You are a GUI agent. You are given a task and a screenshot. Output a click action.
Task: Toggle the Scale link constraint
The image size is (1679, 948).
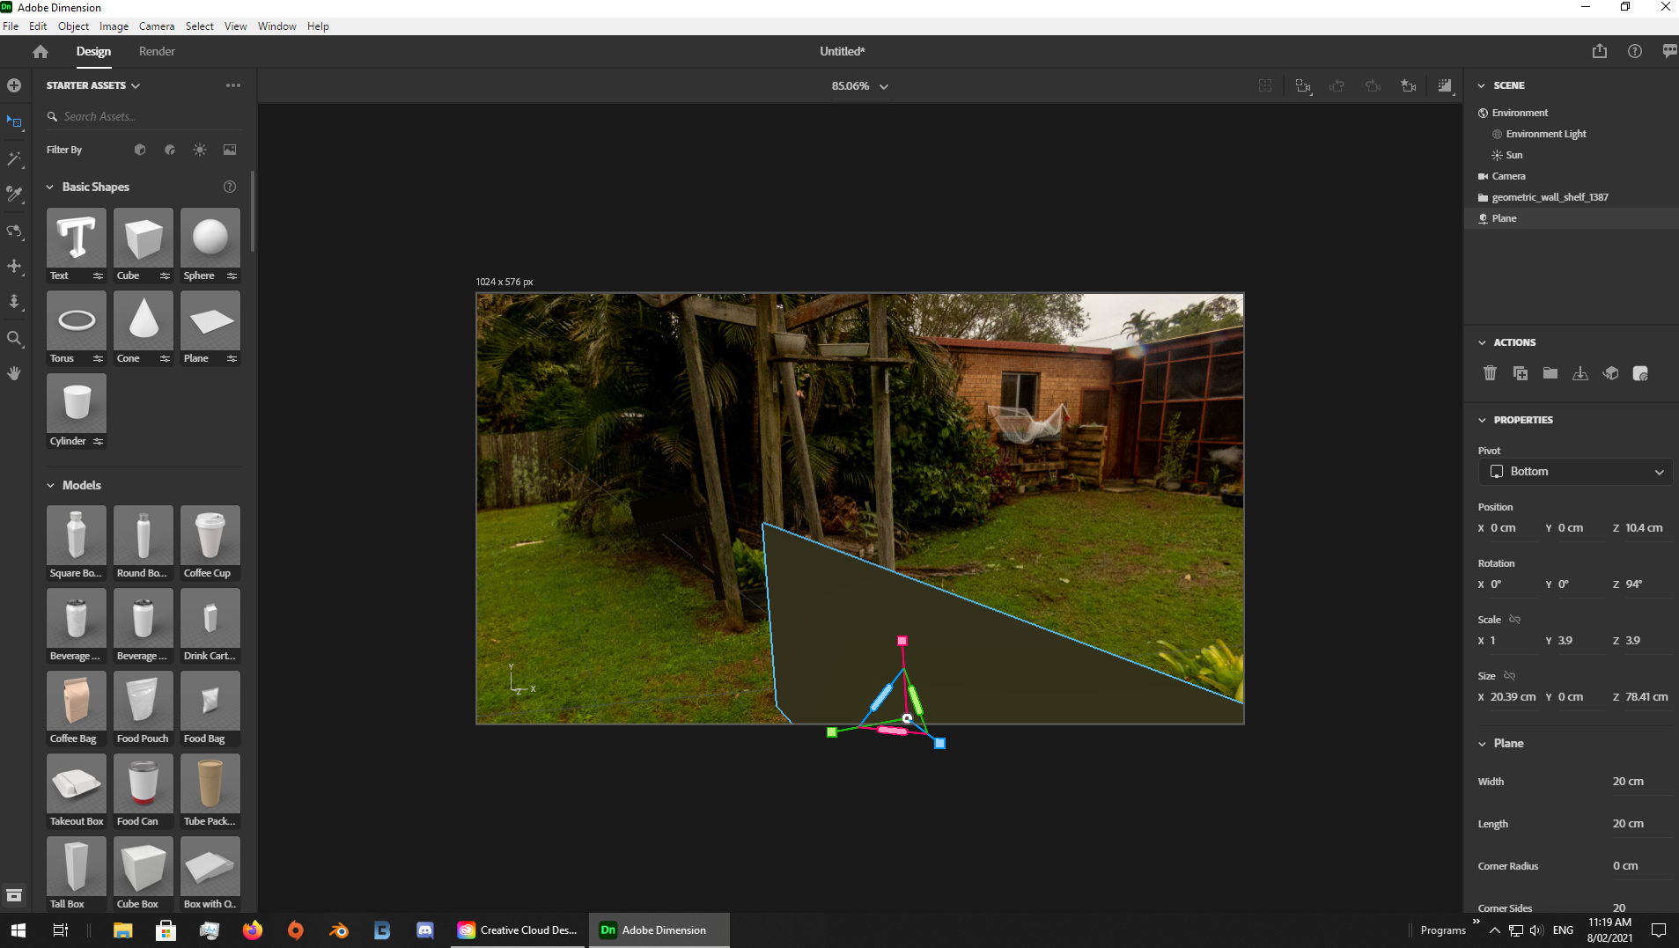[1513, 620]
